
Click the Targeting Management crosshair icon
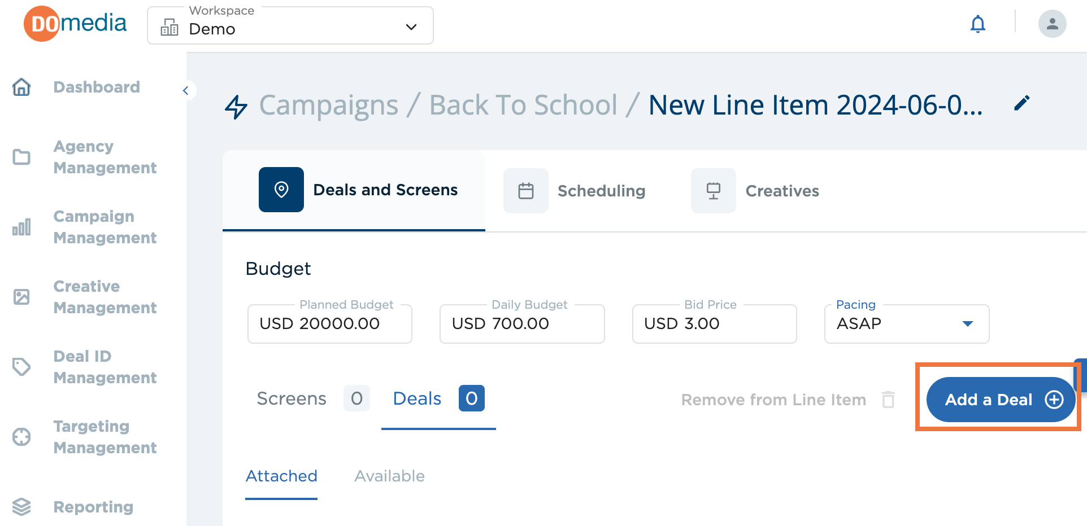pyautogui.click(x=21, y=437)
